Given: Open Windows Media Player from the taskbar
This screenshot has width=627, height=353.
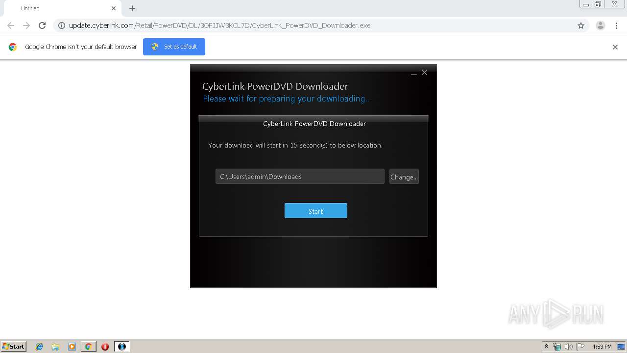Looking at the screenshot, I should pyautogui.click(x=72, y=347).
